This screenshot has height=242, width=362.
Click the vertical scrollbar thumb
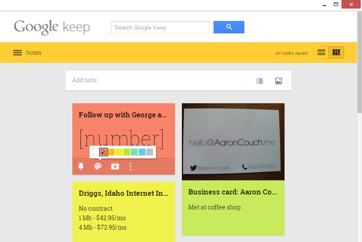360,62
